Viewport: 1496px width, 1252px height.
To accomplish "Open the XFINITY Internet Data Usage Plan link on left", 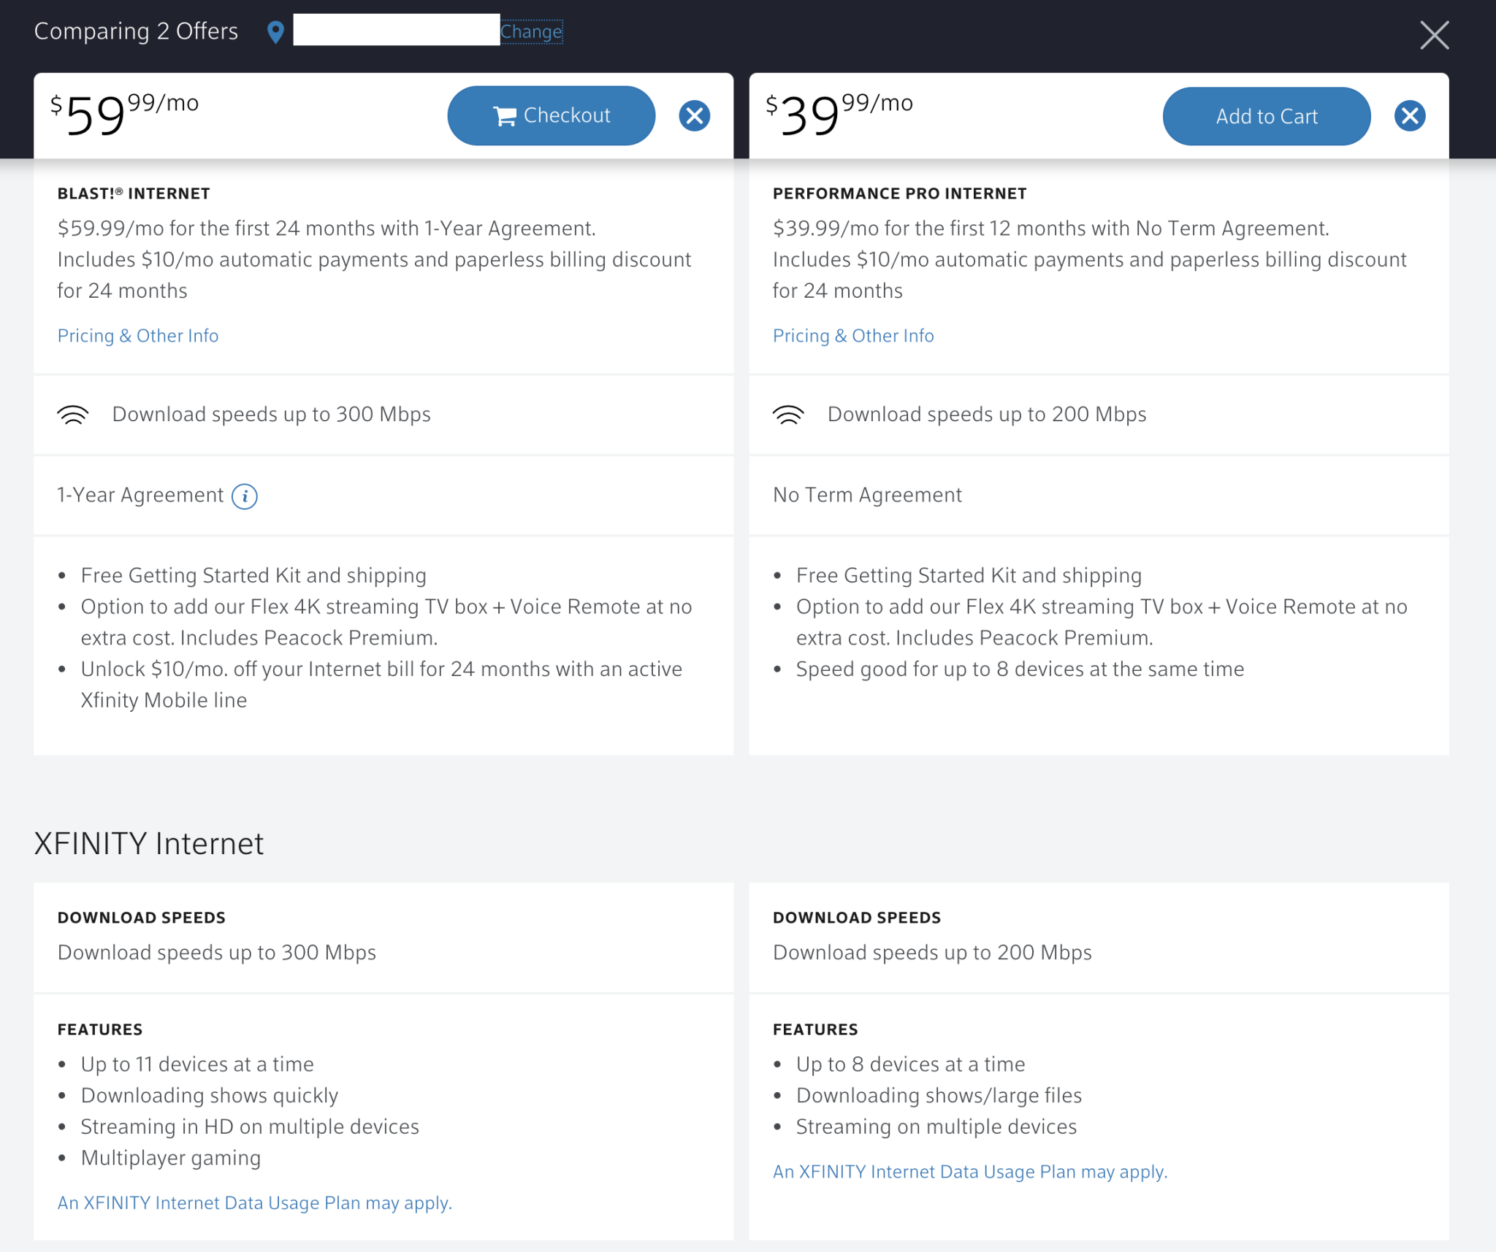I will click(x=254, y=1202).
